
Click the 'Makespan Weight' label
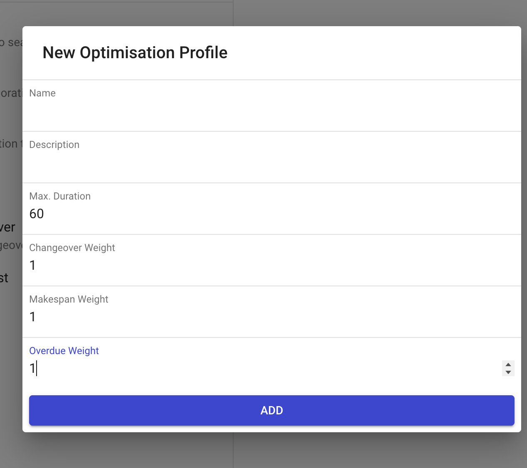tap(69, 299)
